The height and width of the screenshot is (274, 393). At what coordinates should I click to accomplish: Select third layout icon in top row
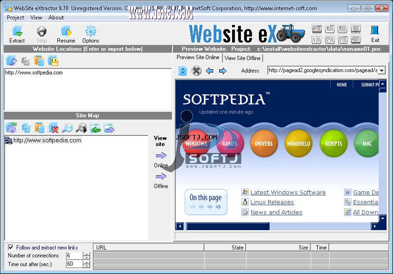342,29
